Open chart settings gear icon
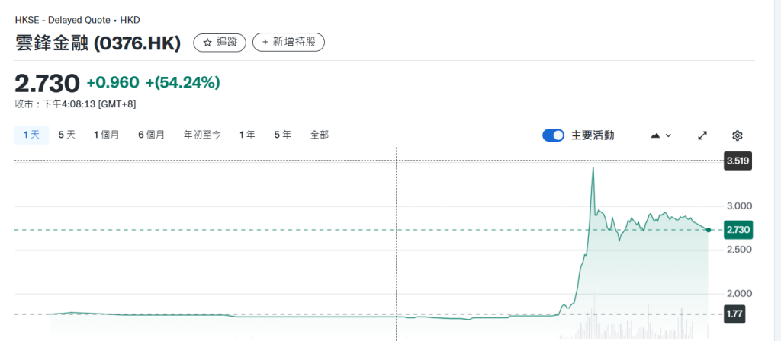The height and width of the screenshot is (341, 781). [x=738, y=135]
